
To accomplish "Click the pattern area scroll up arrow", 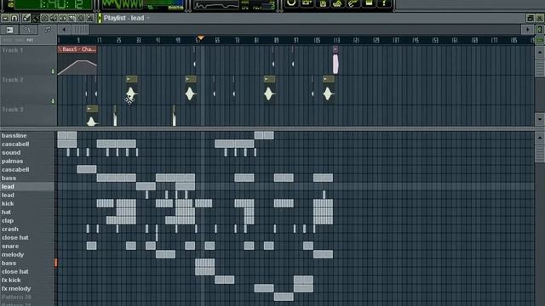I will 540,138.
